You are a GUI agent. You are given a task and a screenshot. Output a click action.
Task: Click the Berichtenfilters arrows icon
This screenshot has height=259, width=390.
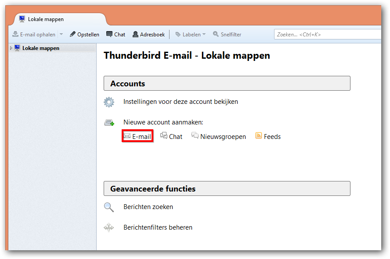click(108, 227)
